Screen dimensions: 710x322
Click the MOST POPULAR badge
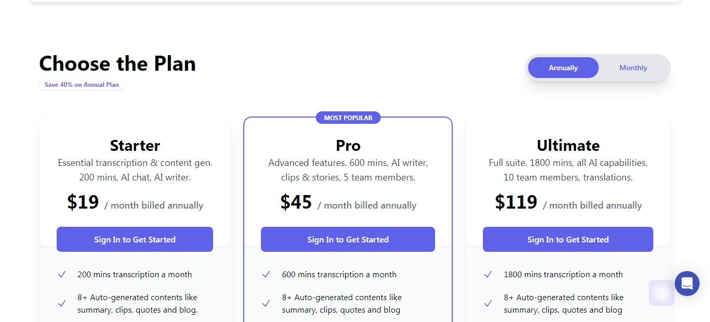tap(348, 118)
